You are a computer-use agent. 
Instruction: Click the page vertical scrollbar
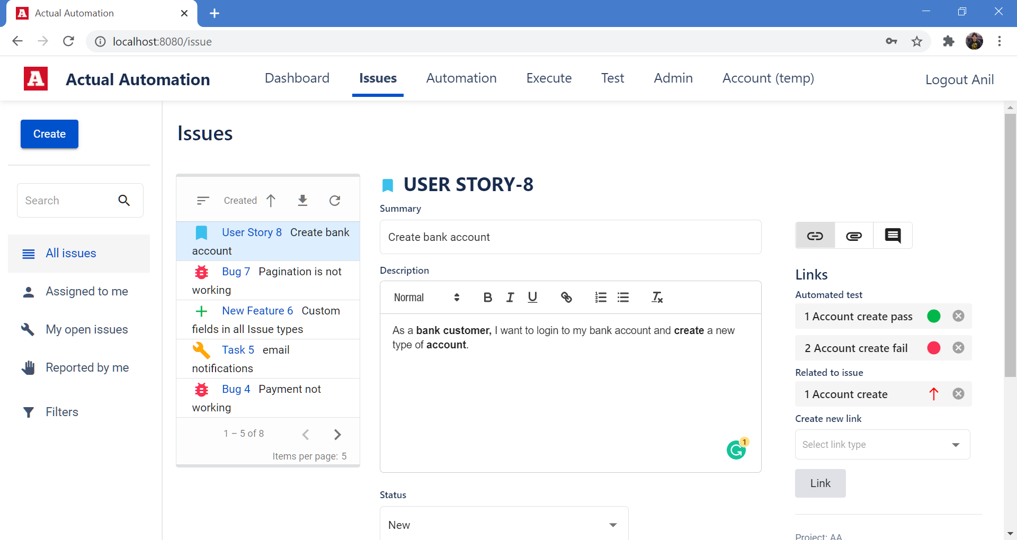pos(1010,245)
